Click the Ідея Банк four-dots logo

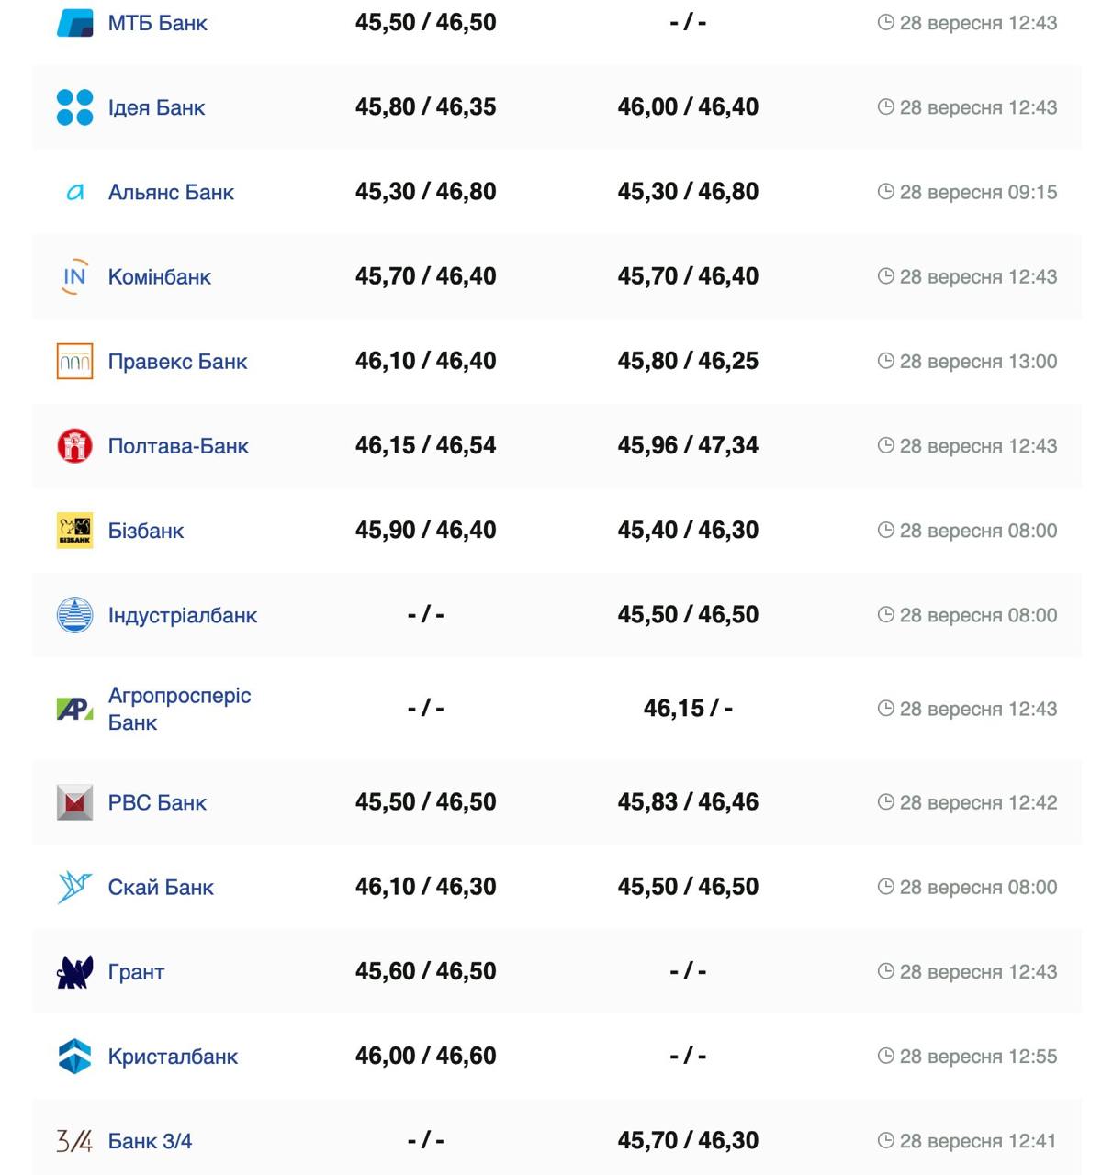74,107
